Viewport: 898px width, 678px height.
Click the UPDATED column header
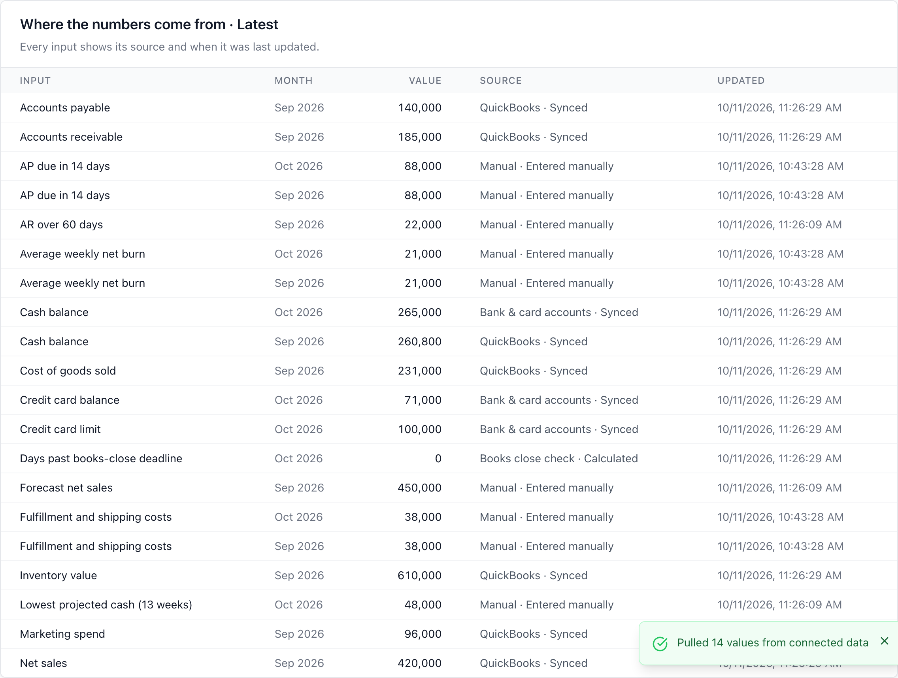point(741,80)
